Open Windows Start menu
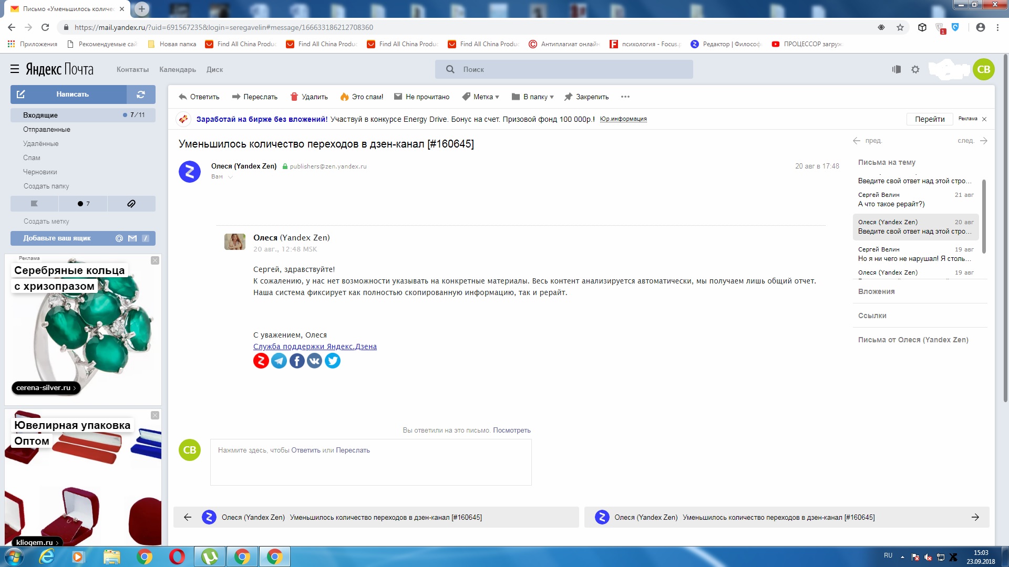The image size is (1009, 567). click(14, 556)
